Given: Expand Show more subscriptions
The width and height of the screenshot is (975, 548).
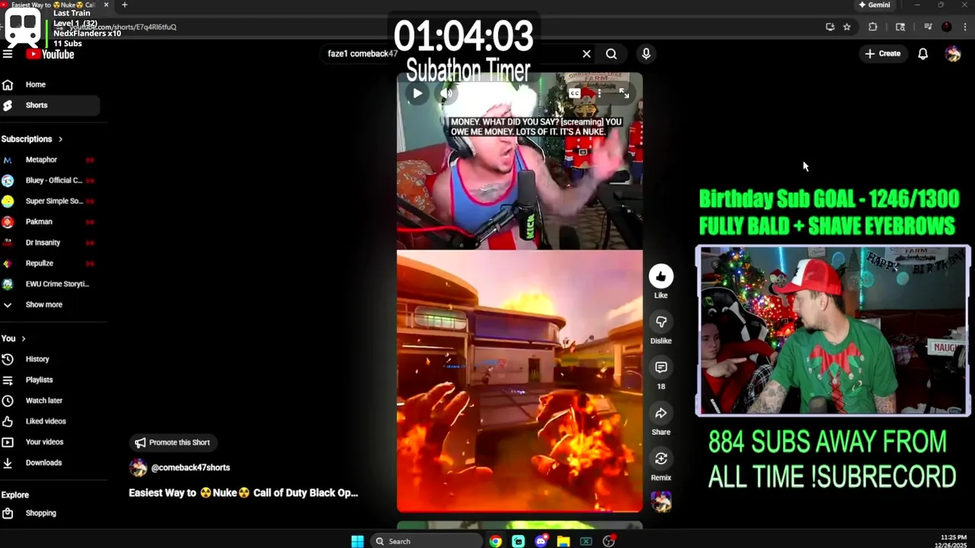Looking at the screenshot, I should coord(50,304).
